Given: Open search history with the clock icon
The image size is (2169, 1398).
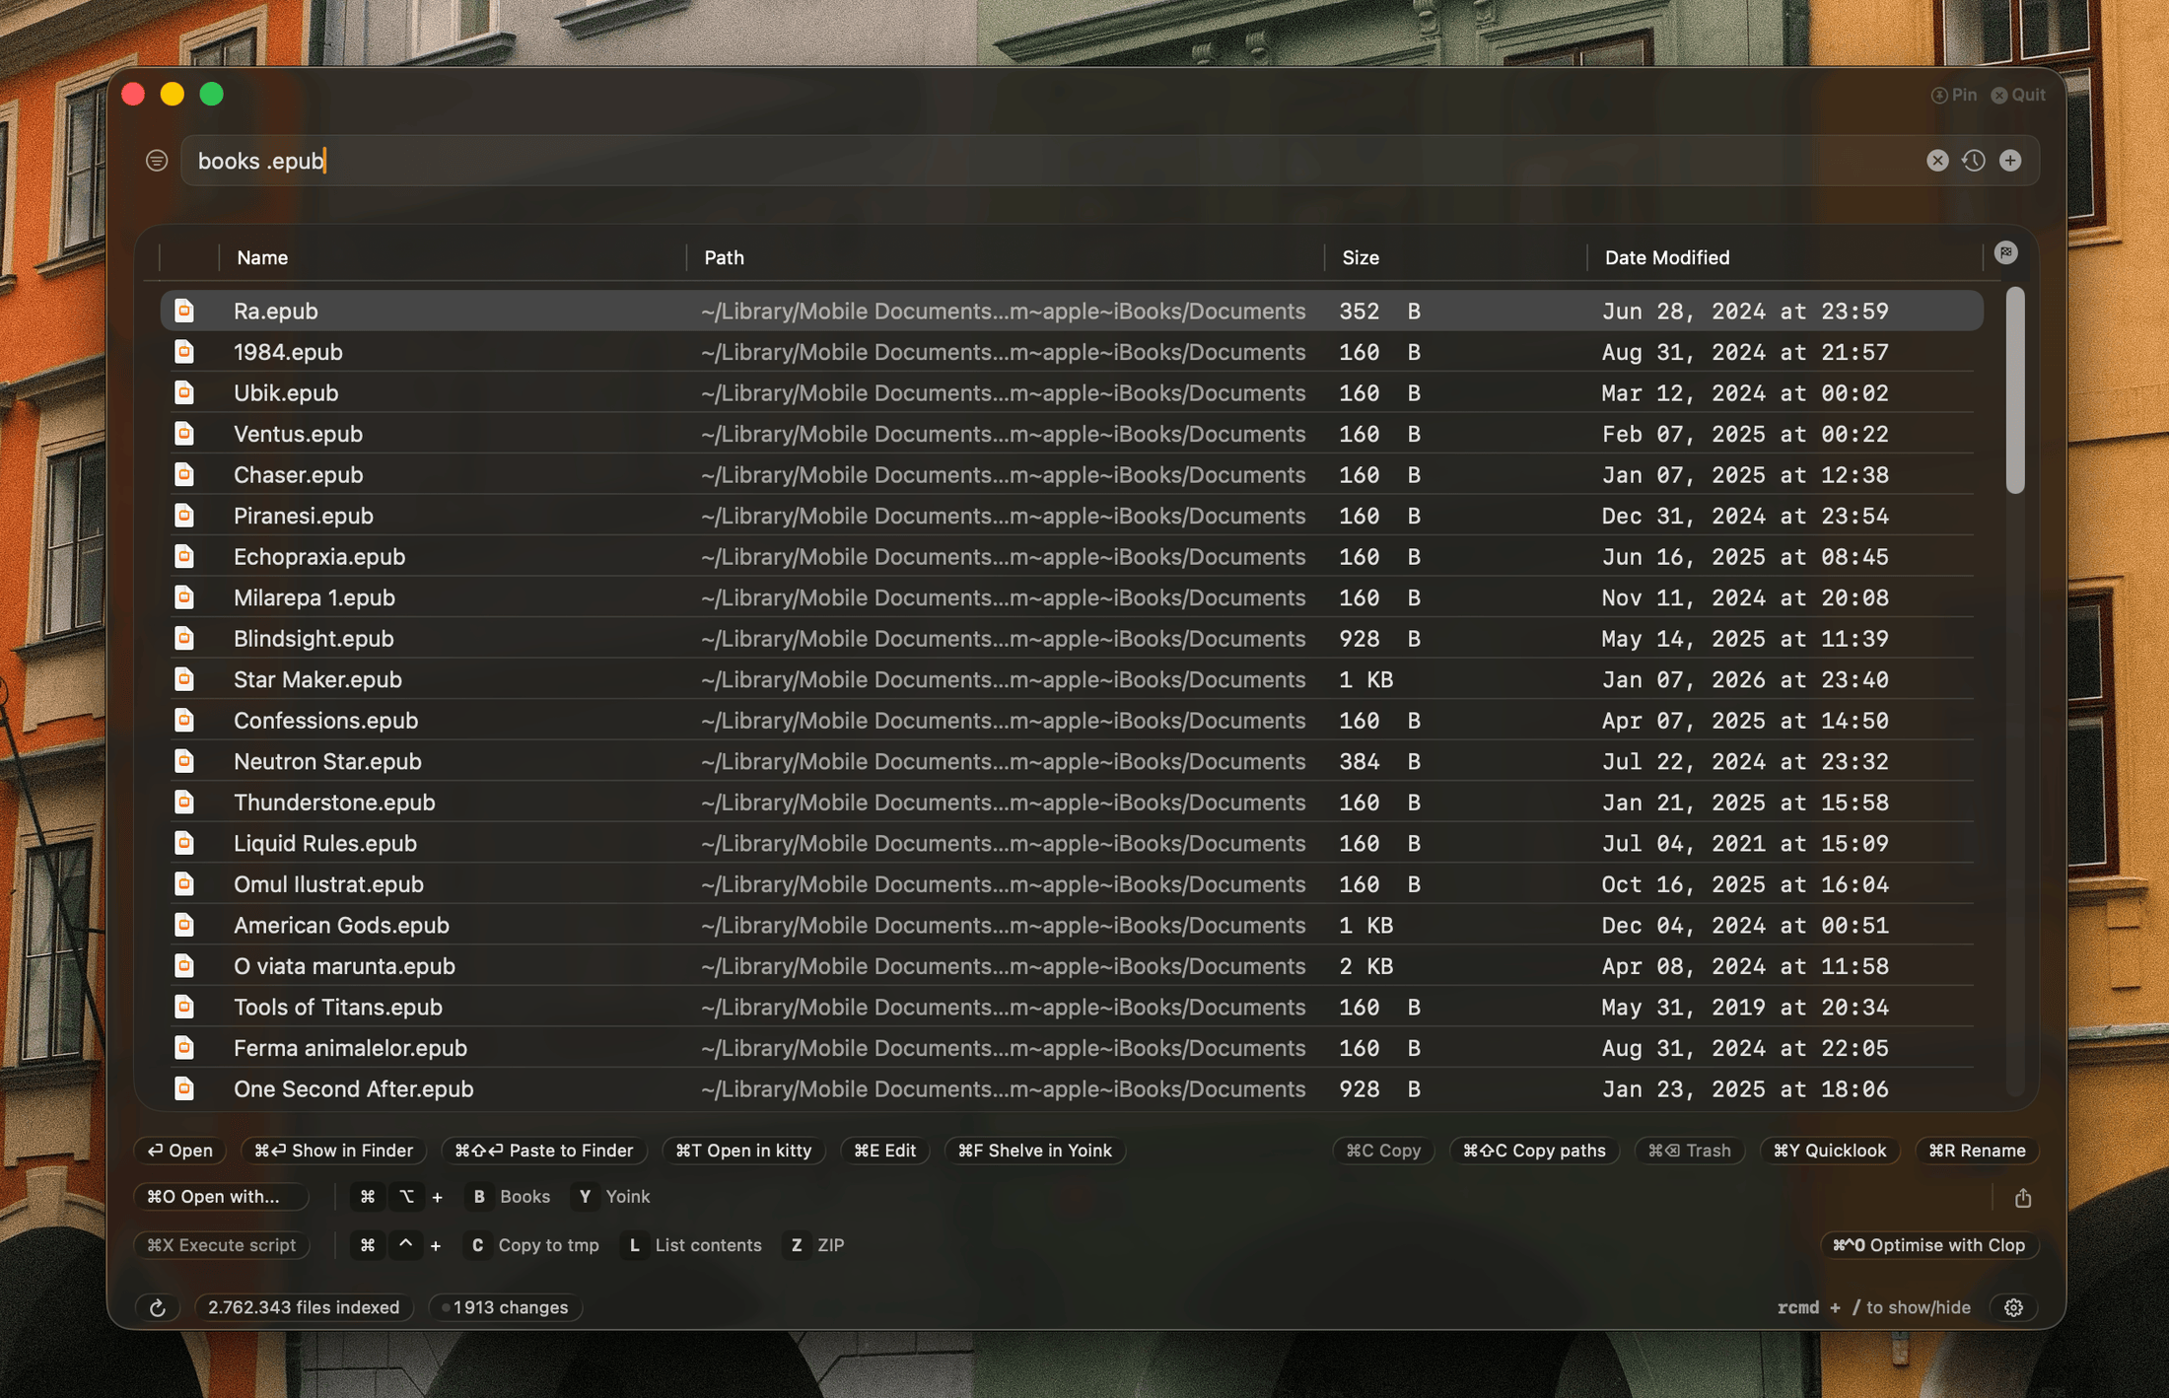Looking at the screenshot, I should 1974,160.
